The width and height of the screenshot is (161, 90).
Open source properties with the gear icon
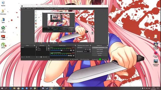point(41,57)
